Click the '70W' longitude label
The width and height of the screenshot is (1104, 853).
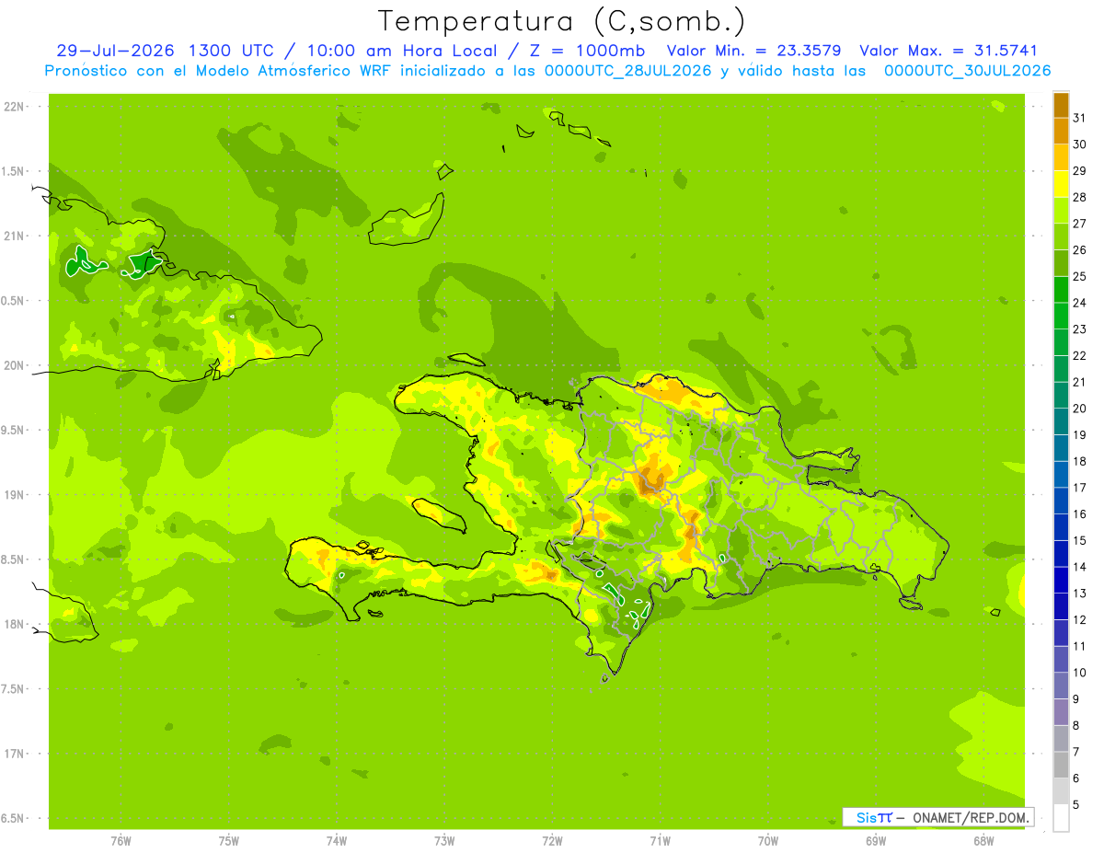(x=768, y=841)
